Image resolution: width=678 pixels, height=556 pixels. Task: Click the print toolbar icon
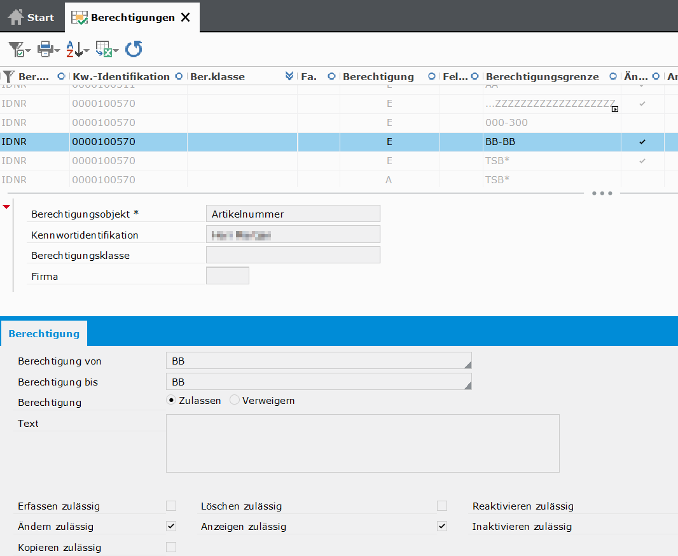click(x=45, y=49)
